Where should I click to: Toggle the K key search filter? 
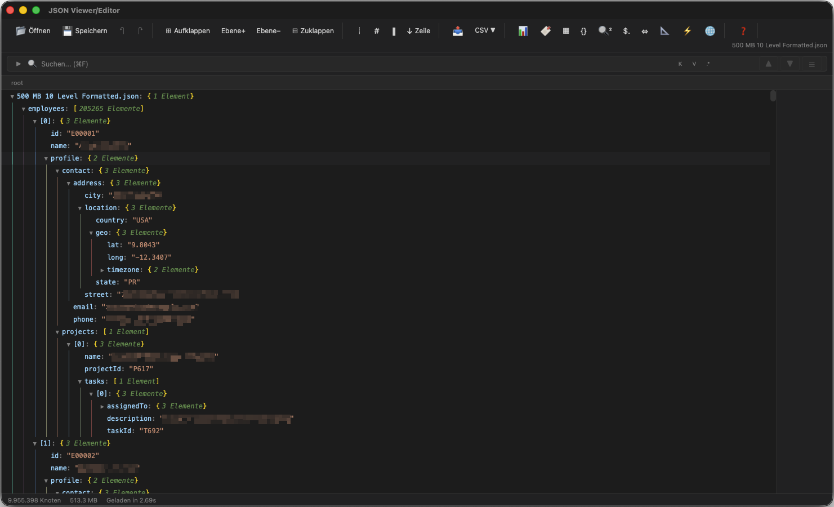point(680,64)
